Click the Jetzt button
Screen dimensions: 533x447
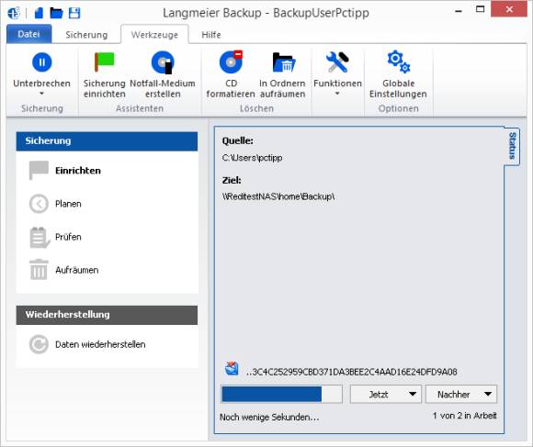386,394
